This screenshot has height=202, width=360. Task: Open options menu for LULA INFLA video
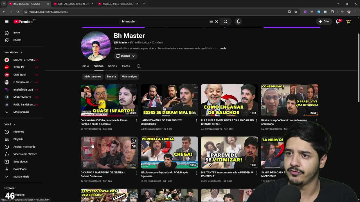(256, 121)
